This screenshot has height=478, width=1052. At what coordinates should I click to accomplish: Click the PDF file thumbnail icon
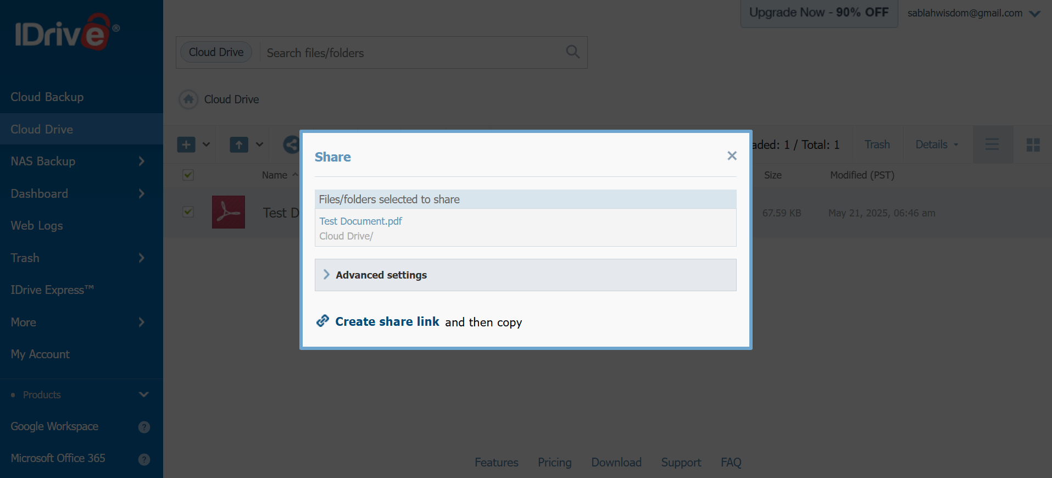click(229, 212)
